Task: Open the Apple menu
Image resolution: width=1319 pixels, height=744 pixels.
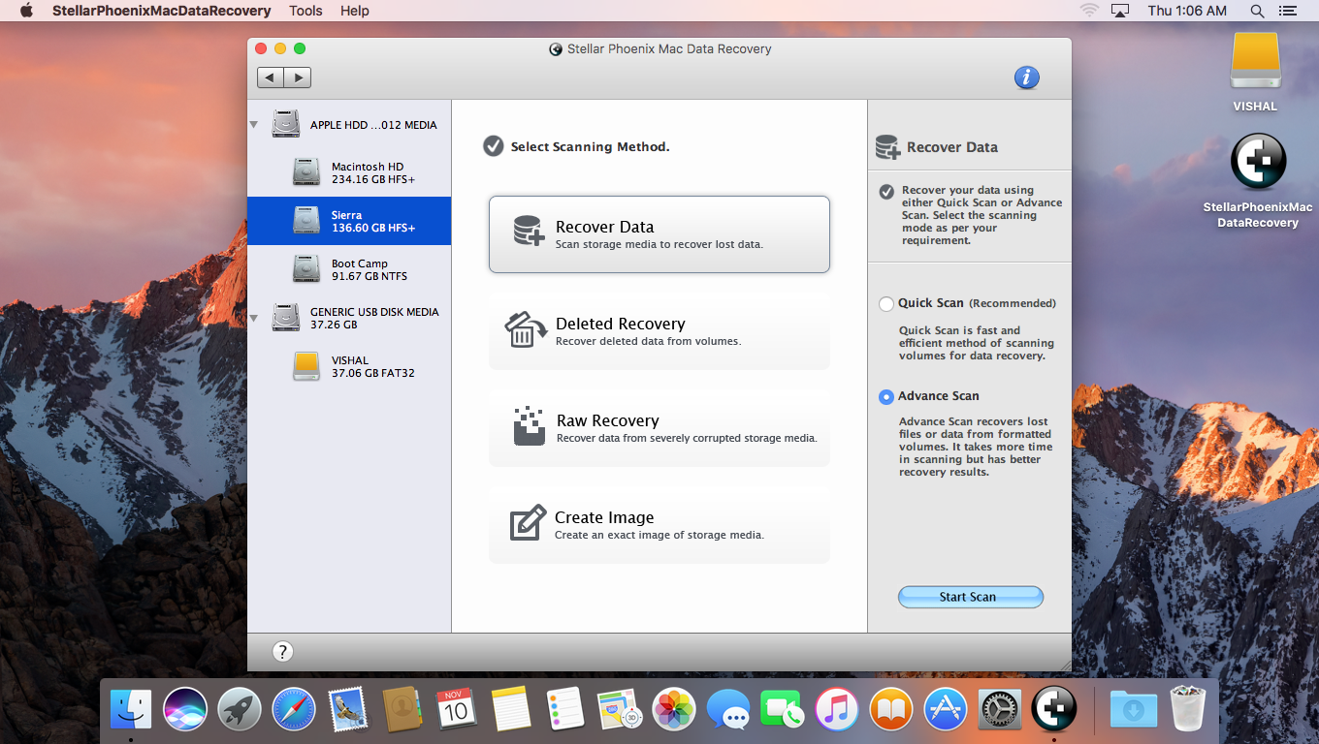Action: [26, 11]
